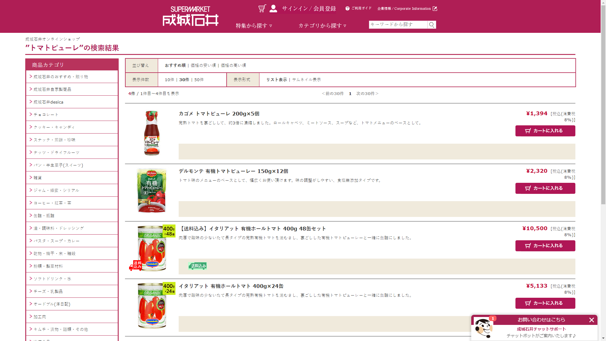606x341 pixels.
Task: Click the help guide question mark icon
Action: 348,9
